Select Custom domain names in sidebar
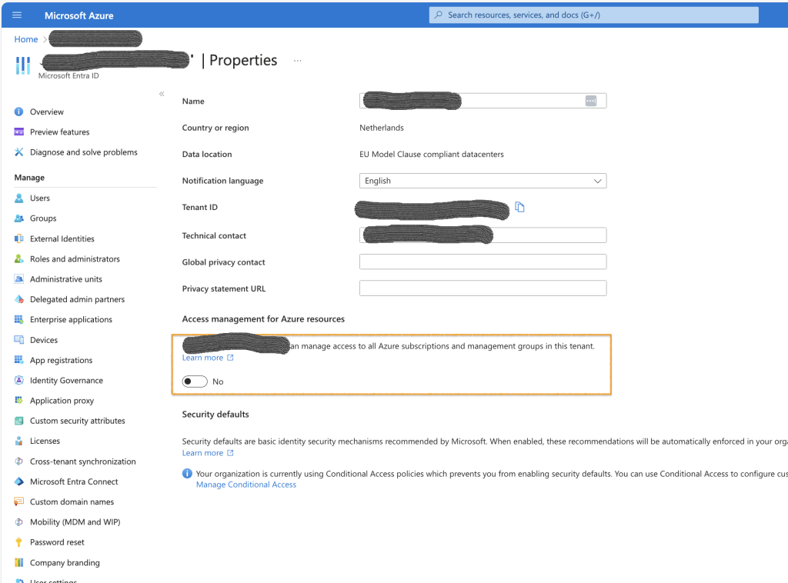Screen dimensions: 788x583 (x=72, y=502)
